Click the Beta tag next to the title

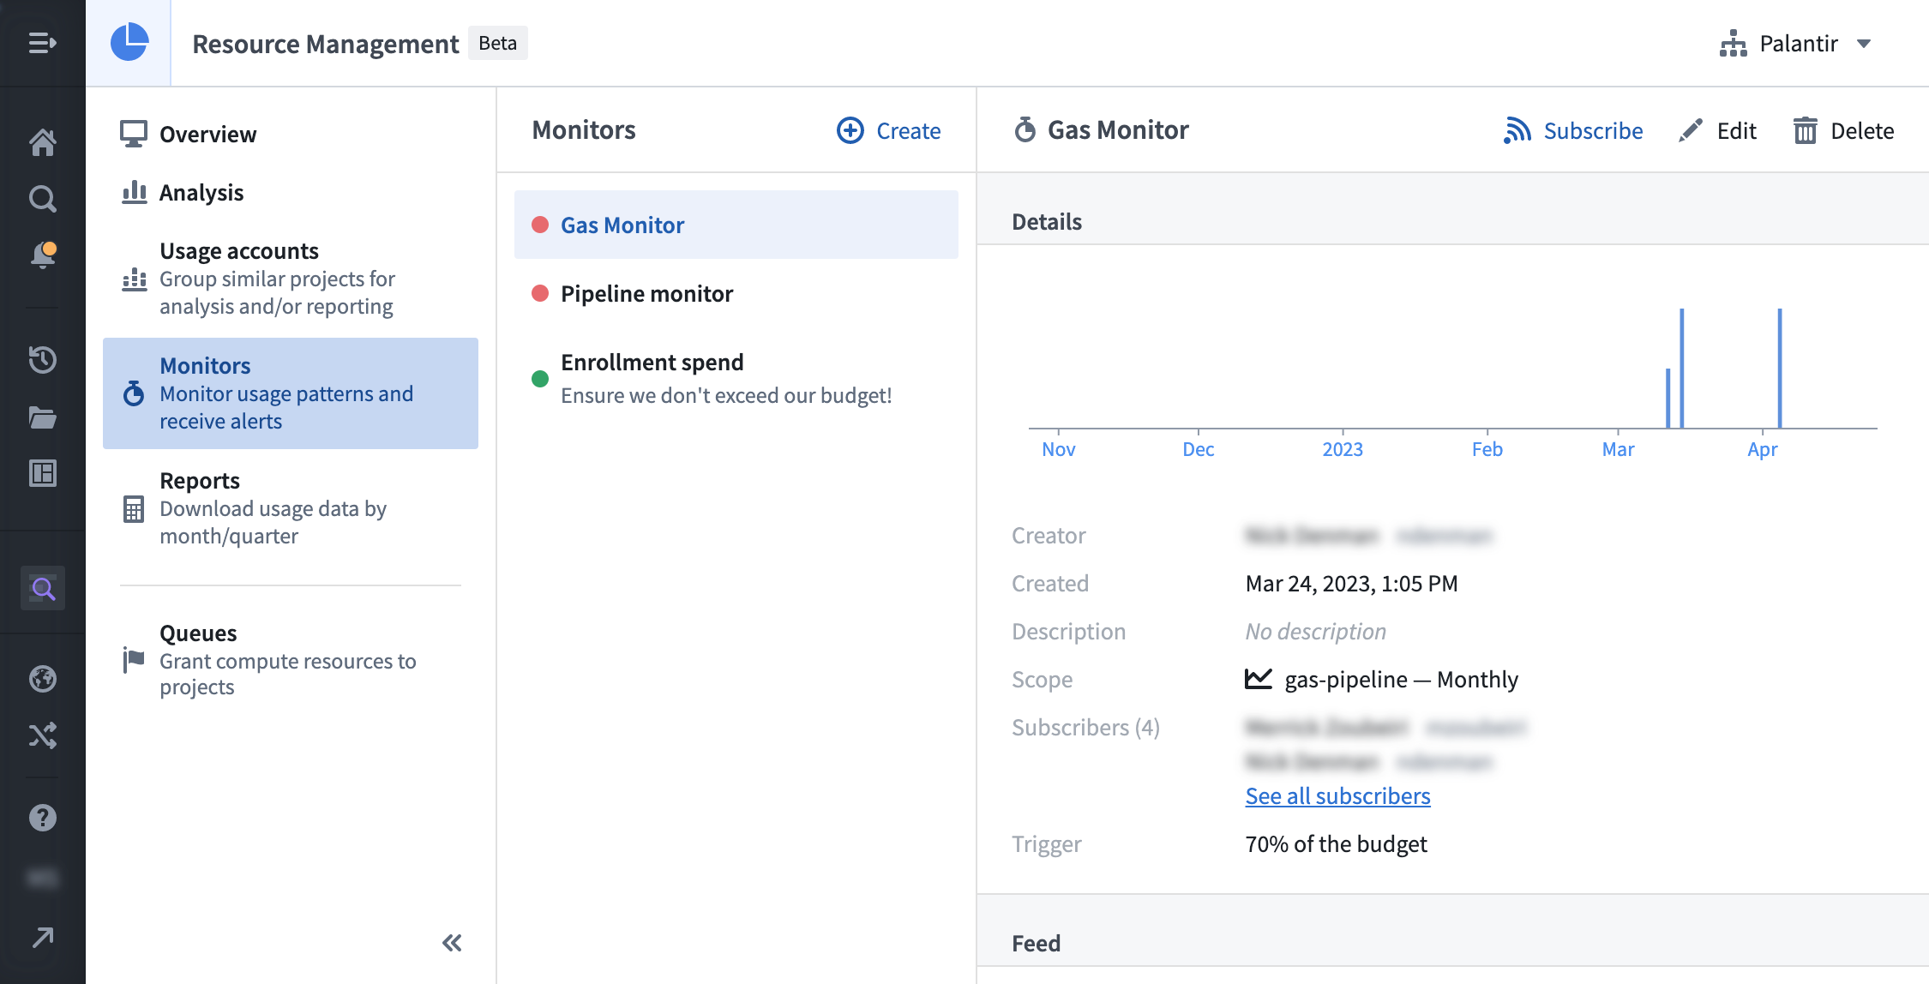coord(497,43)
